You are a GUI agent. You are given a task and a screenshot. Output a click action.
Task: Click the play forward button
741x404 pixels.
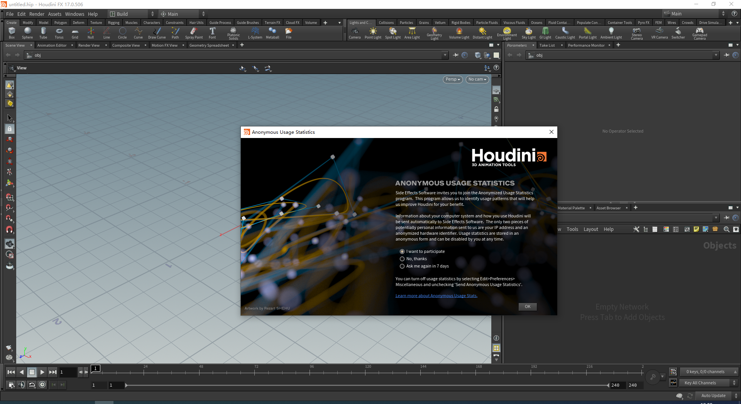[x=42, y=372]
